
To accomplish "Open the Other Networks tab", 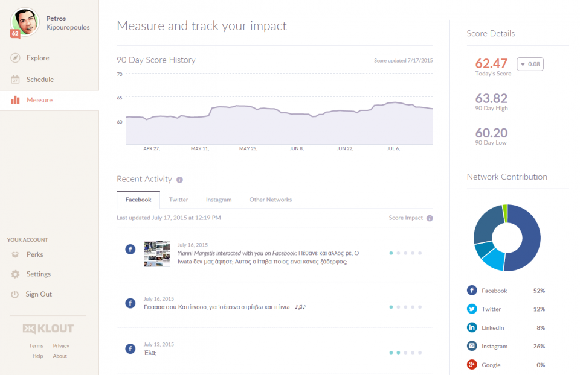I will (x=270, y=200).
